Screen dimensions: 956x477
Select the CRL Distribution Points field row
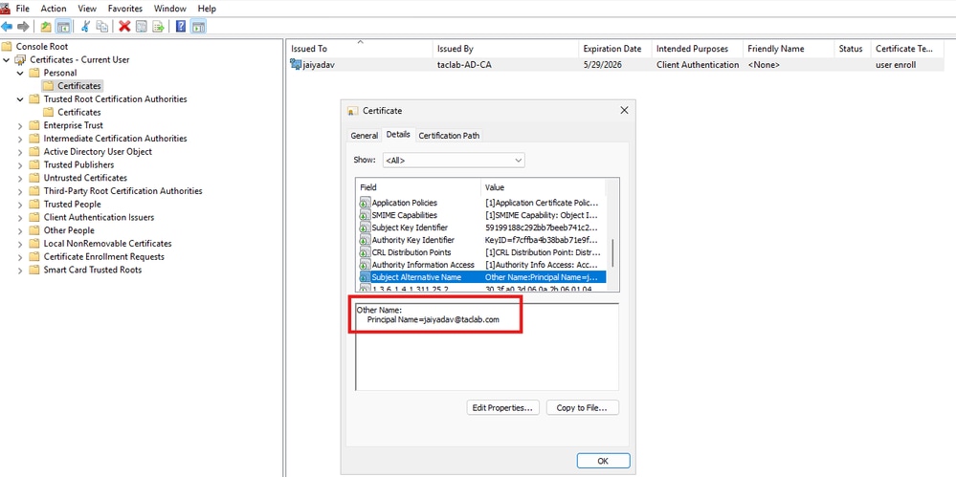click(x=481, y=252)
